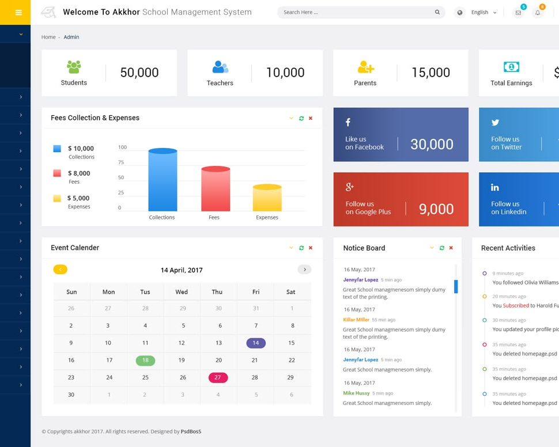Click the Home breadcrumb link
The width and height of the screenshot is (559, 447).
click(x=48, y=37)
